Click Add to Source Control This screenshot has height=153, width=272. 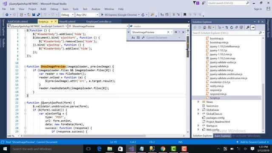pyautogui.click(x=253, y=142)
